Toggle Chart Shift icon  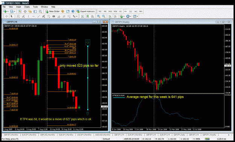coord(115,16)
